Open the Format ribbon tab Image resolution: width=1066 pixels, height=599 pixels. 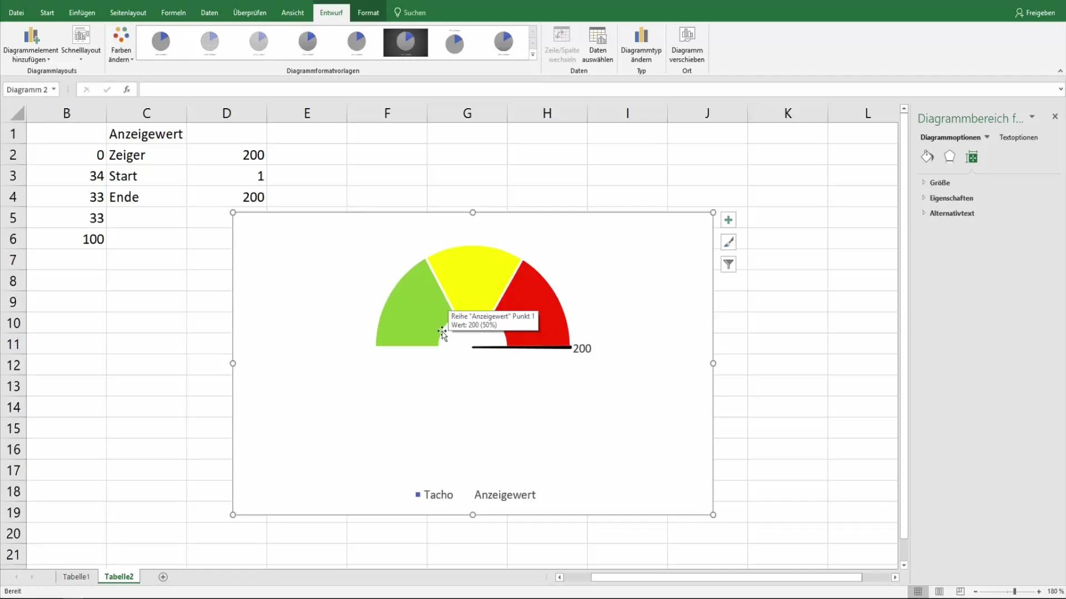click(x=368, y=12)
